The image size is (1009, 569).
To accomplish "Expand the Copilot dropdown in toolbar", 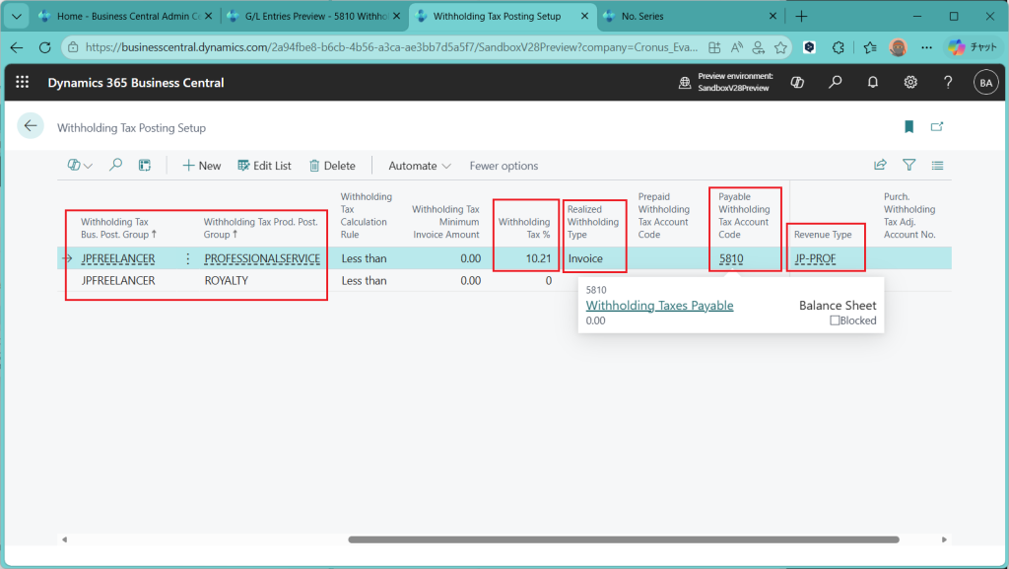I will [x=80, y=166].
